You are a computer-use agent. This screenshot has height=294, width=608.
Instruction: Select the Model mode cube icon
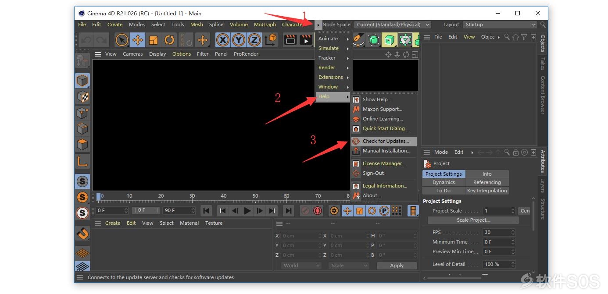(82, 81)
